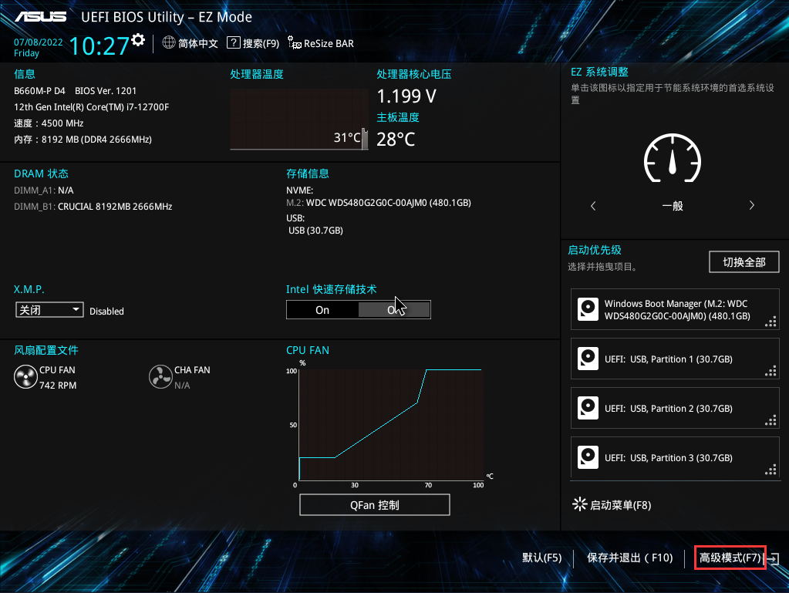Click the Windows Boot Manager disk icon
Screen dimensions: 789x593
pos(588,310)
